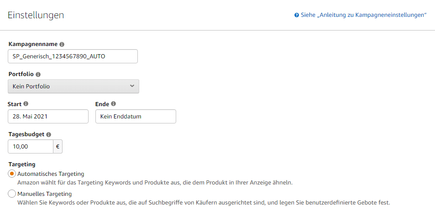Open the Start date picker showing 28. Mai 2021
Viewport: 435px width, 215px height.
48,117
